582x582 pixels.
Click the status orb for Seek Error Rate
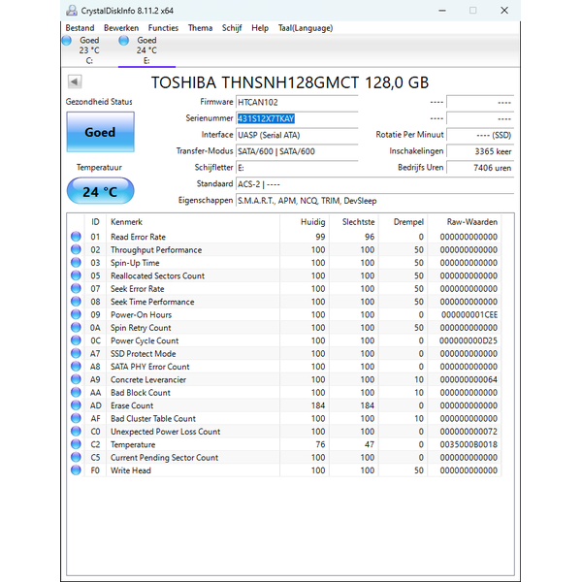click(x=76, y=288)
